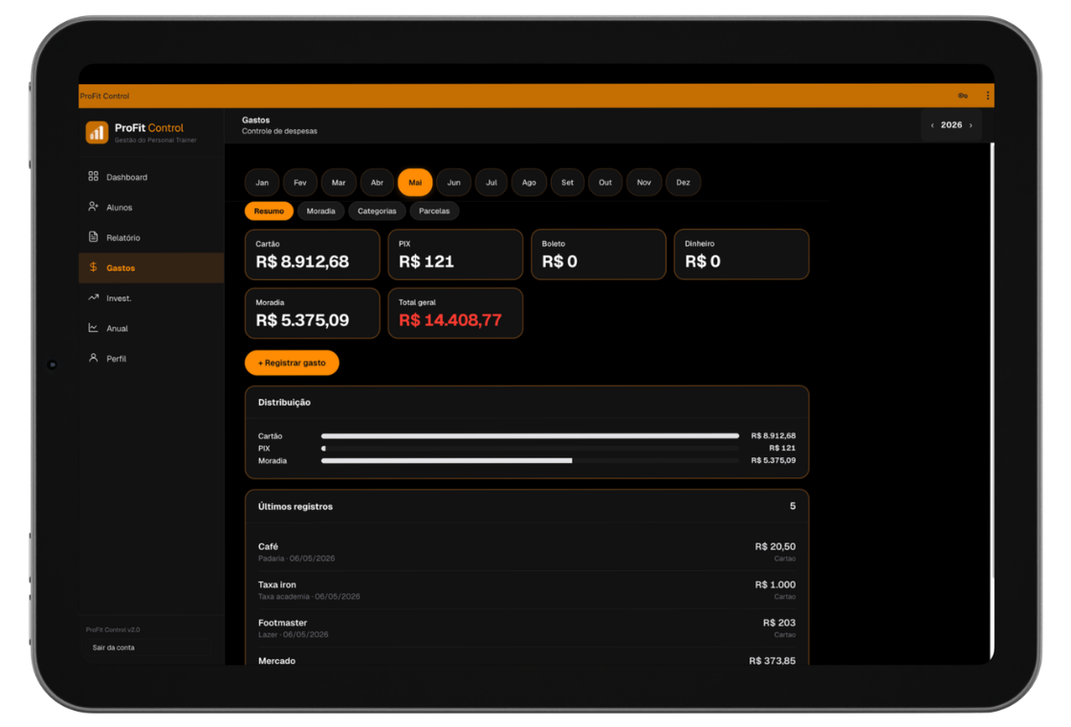Open Dashboard menu label
The image size is (1071, 727).
[x=127, y=177]
